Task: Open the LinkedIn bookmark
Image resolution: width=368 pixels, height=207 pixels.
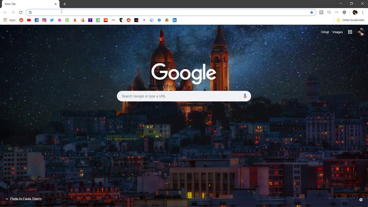Action: coord(175,20)
